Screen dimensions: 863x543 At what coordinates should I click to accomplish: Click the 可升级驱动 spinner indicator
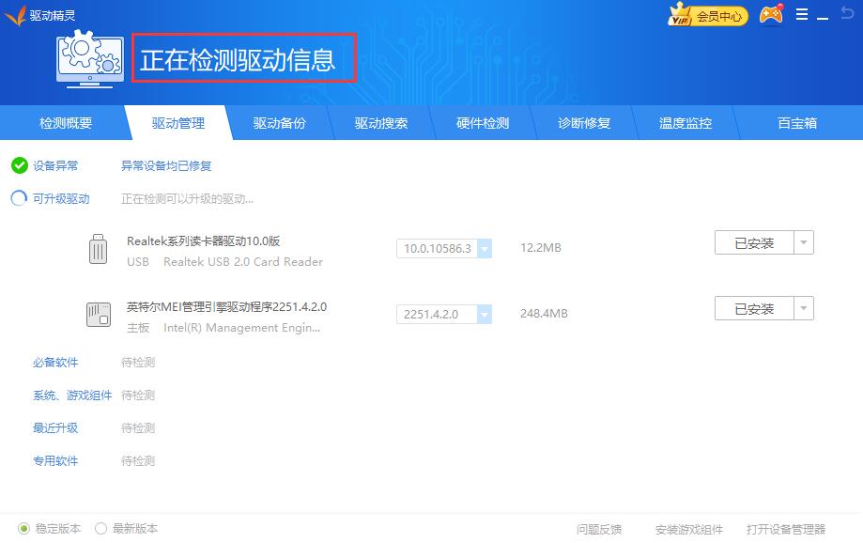(x=20, y=198)
